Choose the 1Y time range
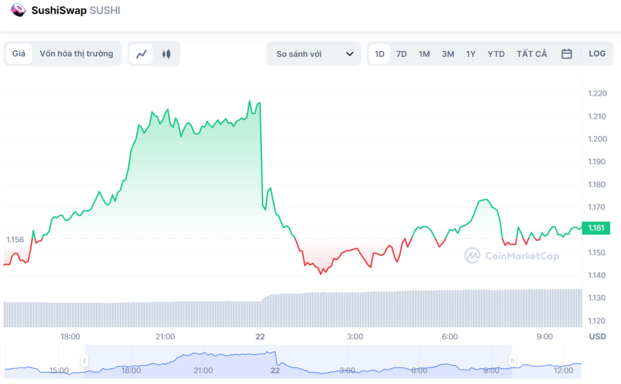The image size is (621, 384). (x=471, y=54)
